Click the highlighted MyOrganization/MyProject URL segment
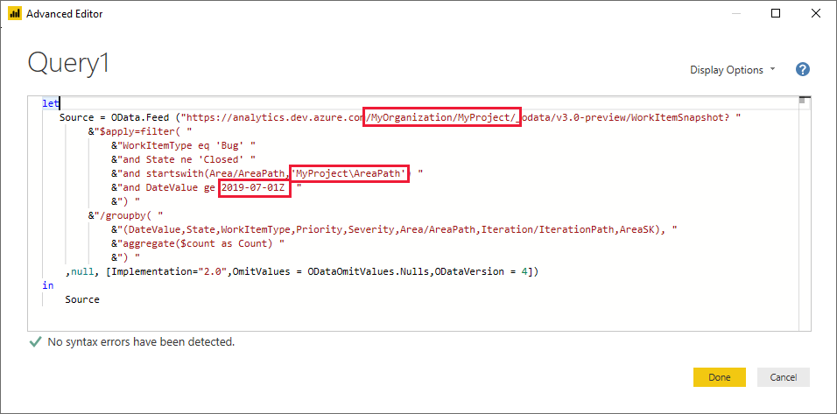 442,117
